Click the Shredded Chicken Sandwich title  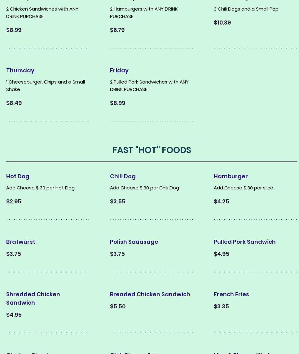33,298
